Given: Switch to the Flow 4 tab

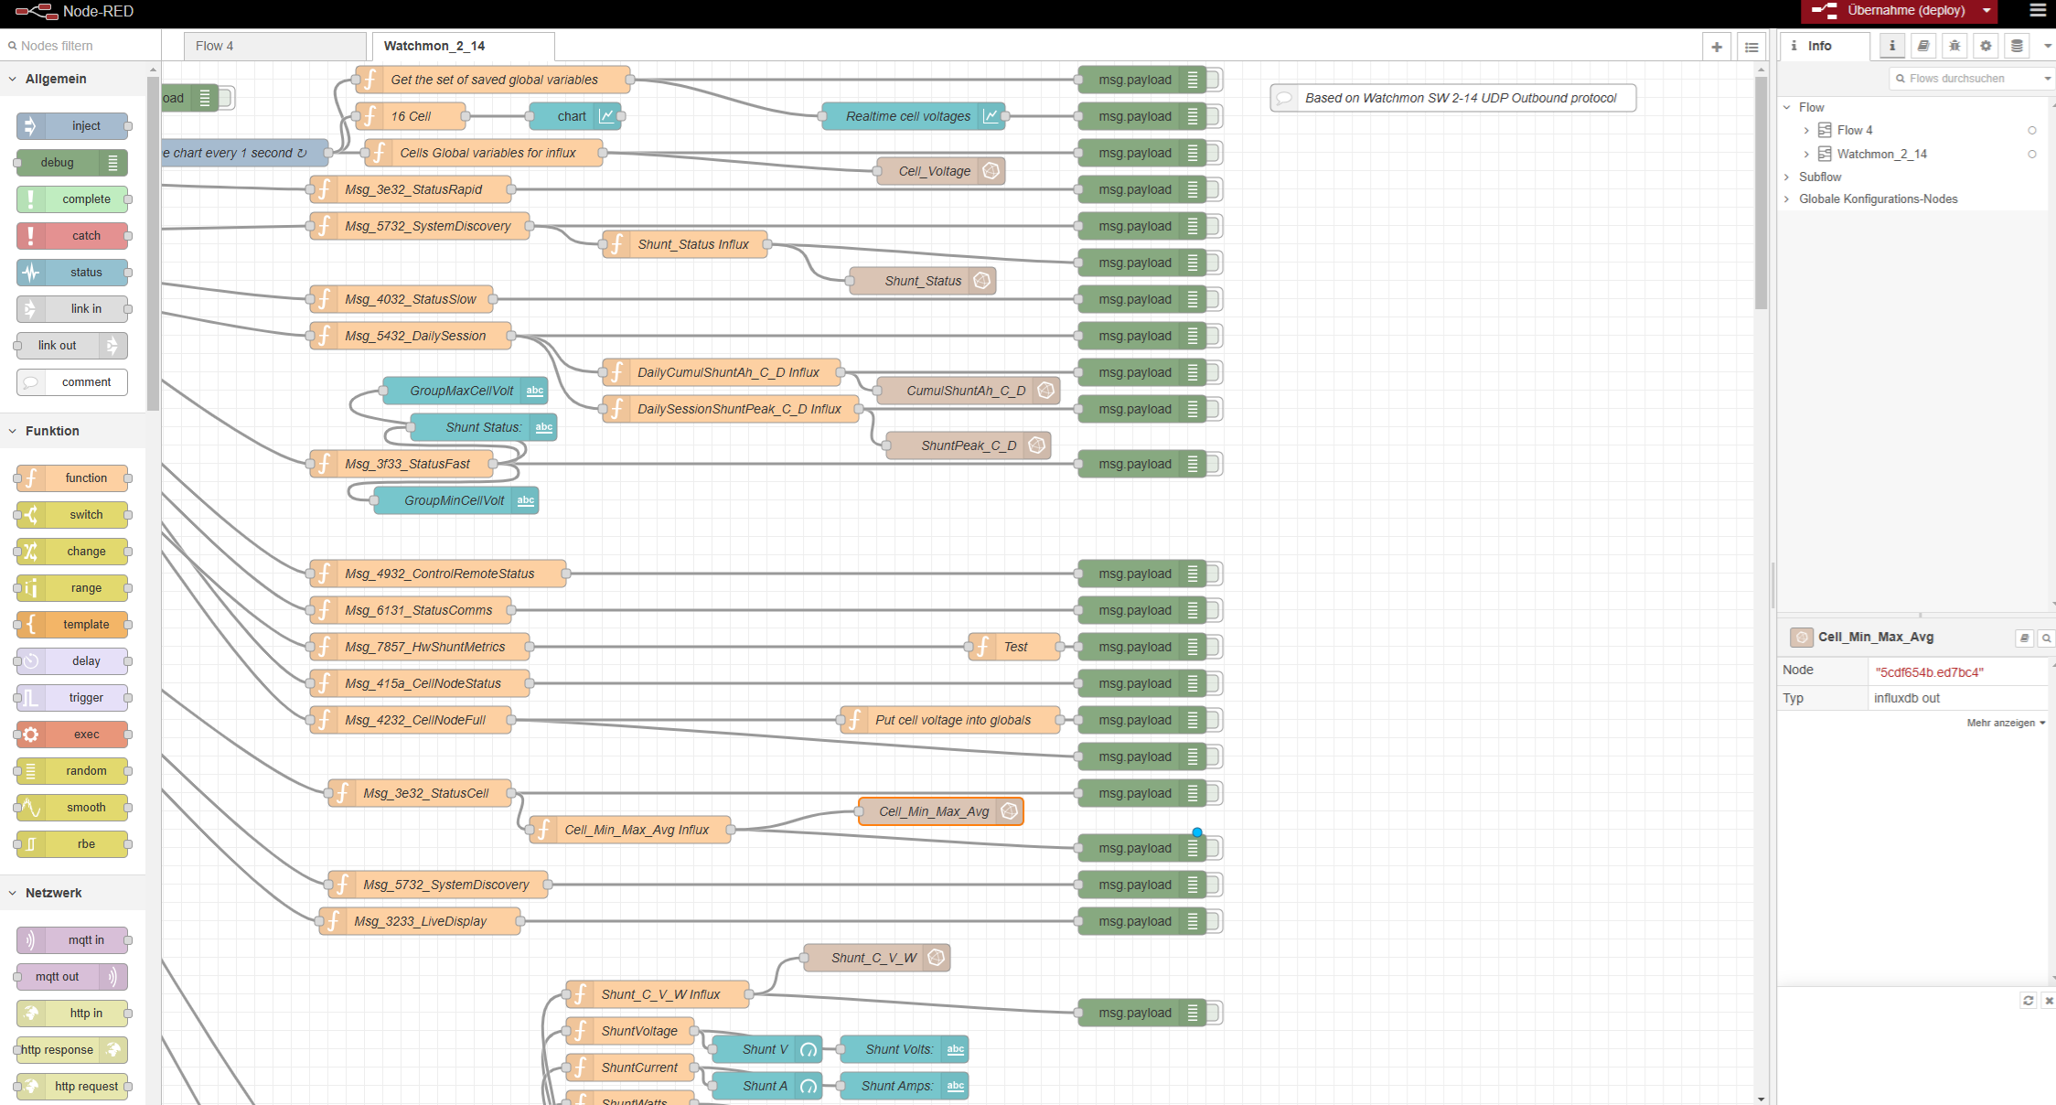Looking at the screenshot, I should 273,46.
